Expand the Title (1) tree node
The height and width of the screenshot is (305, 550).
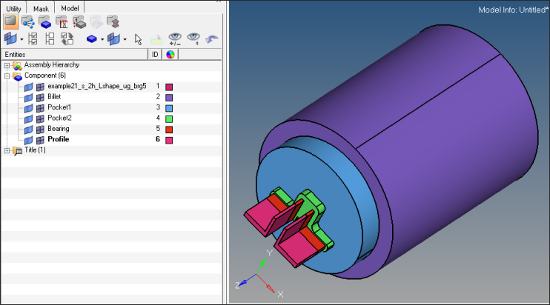(x=7, y=150)
